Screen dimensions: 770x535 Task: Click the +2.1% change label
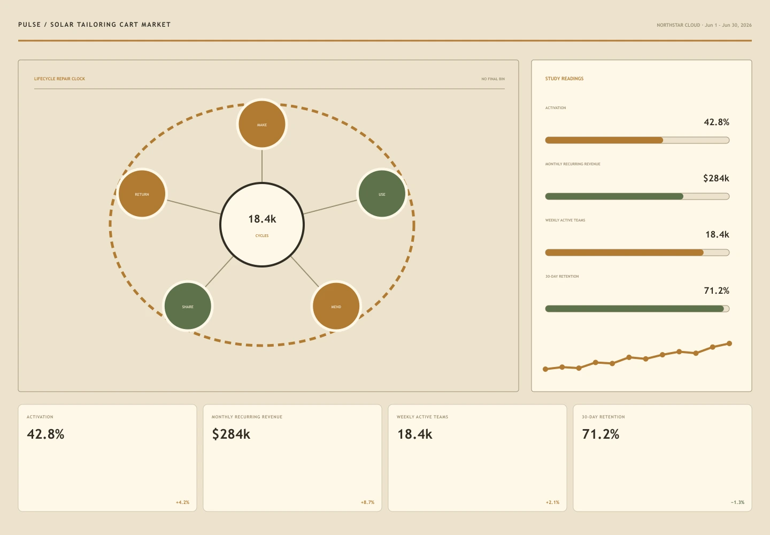552,502
